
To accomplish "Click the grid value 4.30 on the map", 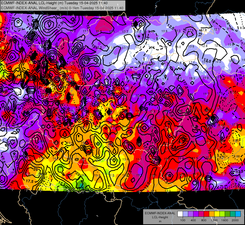I will pos(223,157).
